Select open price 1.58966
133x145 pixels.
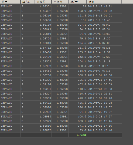(x=45, y=107)
